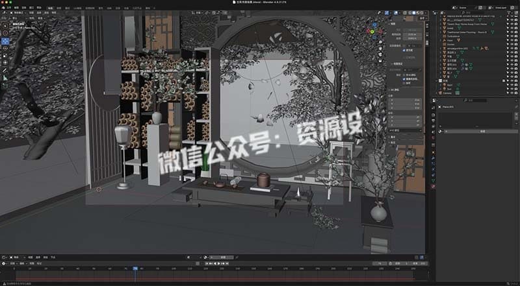Select the Move tool
The height and width of the screenshot is (286, 520).
(5, 41)
